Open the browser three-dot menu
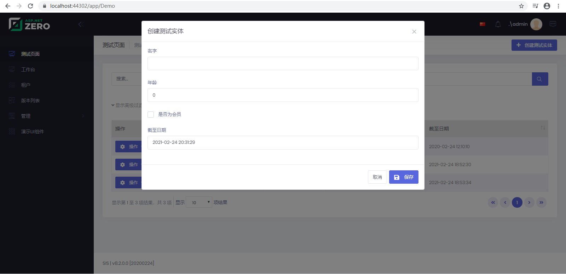The width and height of the screenshot is (566, 274). click(x=558, y=6)
